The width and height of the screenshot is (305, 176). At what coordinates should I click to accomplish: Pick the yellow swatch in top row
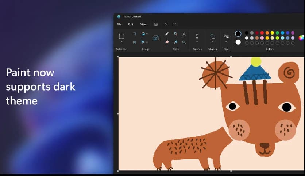pyautogui.click(x=272, y=33)
